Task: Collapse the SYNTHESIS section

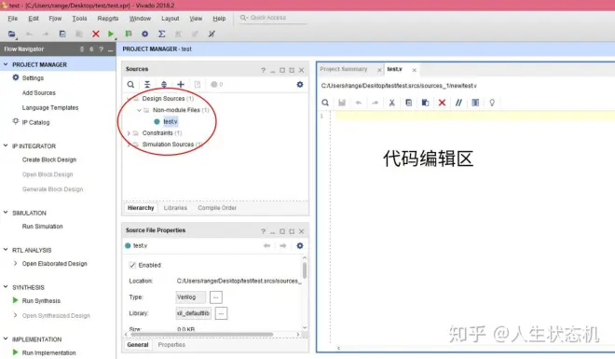Action: click(x=6, y=287)
